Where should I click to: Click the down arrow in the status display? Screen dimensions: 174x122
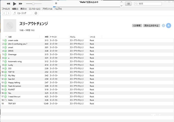[122, 6]
